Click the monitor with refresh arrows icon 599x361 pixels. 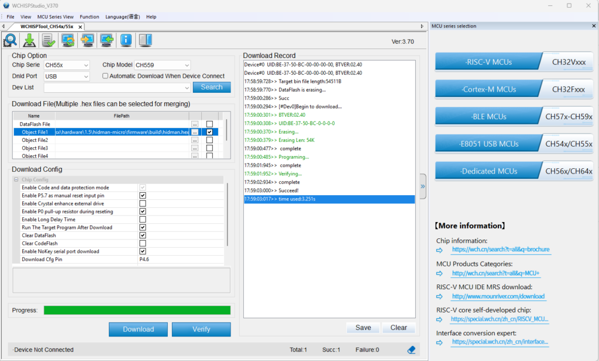coord(68,40)
